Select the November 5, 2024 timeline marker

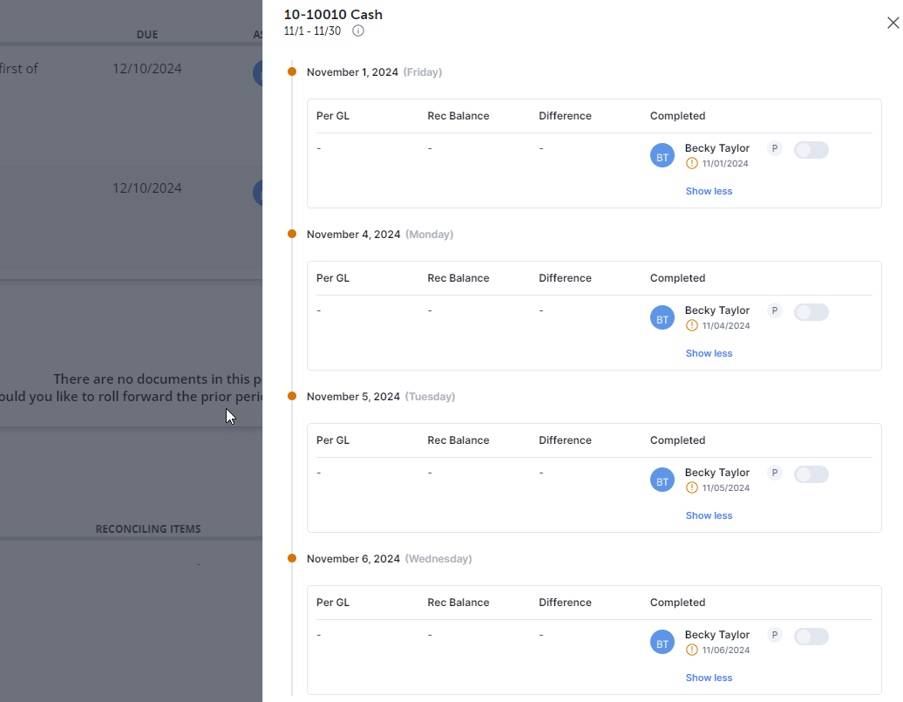(x=292, y=396)
